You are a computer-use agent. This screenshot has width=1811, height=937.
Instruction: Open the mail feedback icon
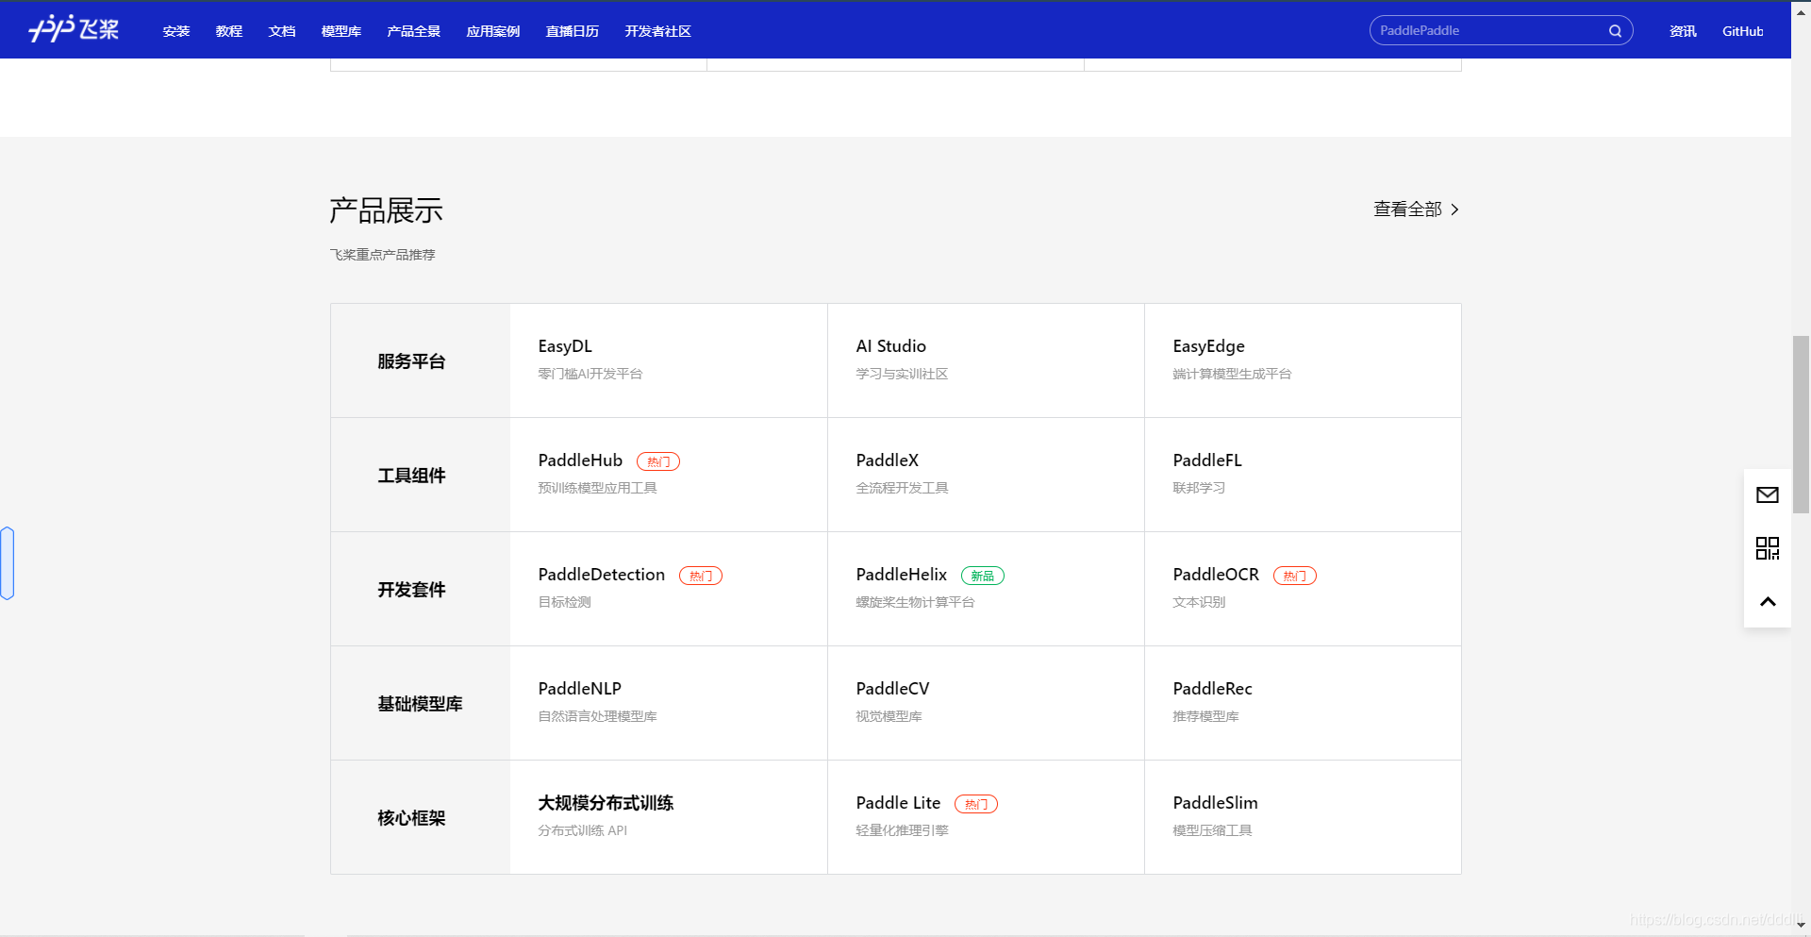click(x=1768, y=494)
